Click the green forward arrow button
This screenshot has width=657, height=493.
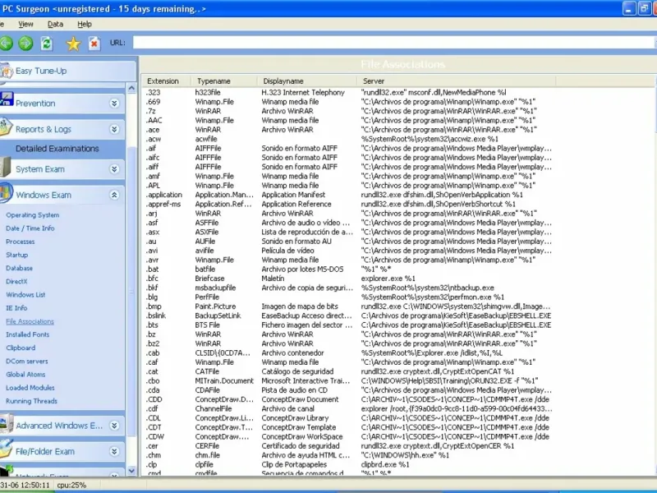coord(25,43)
